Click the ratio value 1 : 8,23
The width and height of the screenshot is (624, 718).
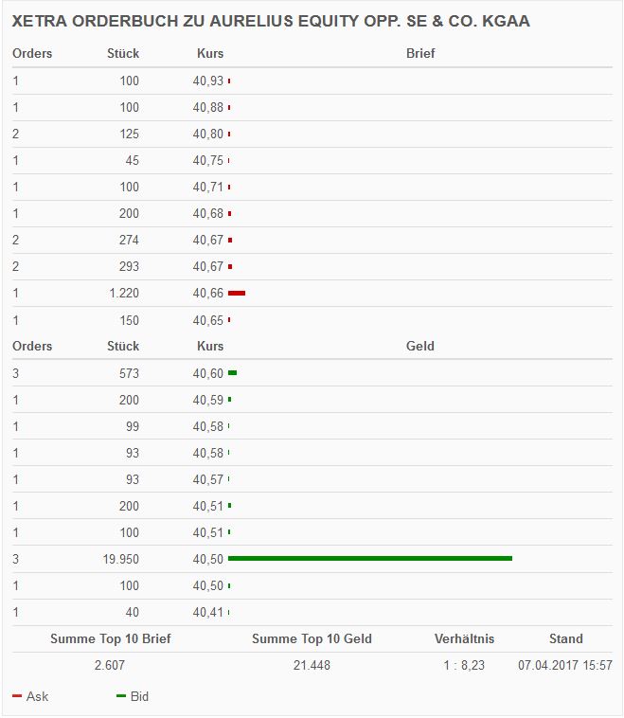[x=464, y=666]
